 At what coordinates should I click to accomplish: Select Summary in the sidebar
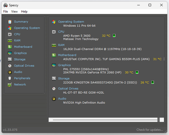[x=21, y=22]
